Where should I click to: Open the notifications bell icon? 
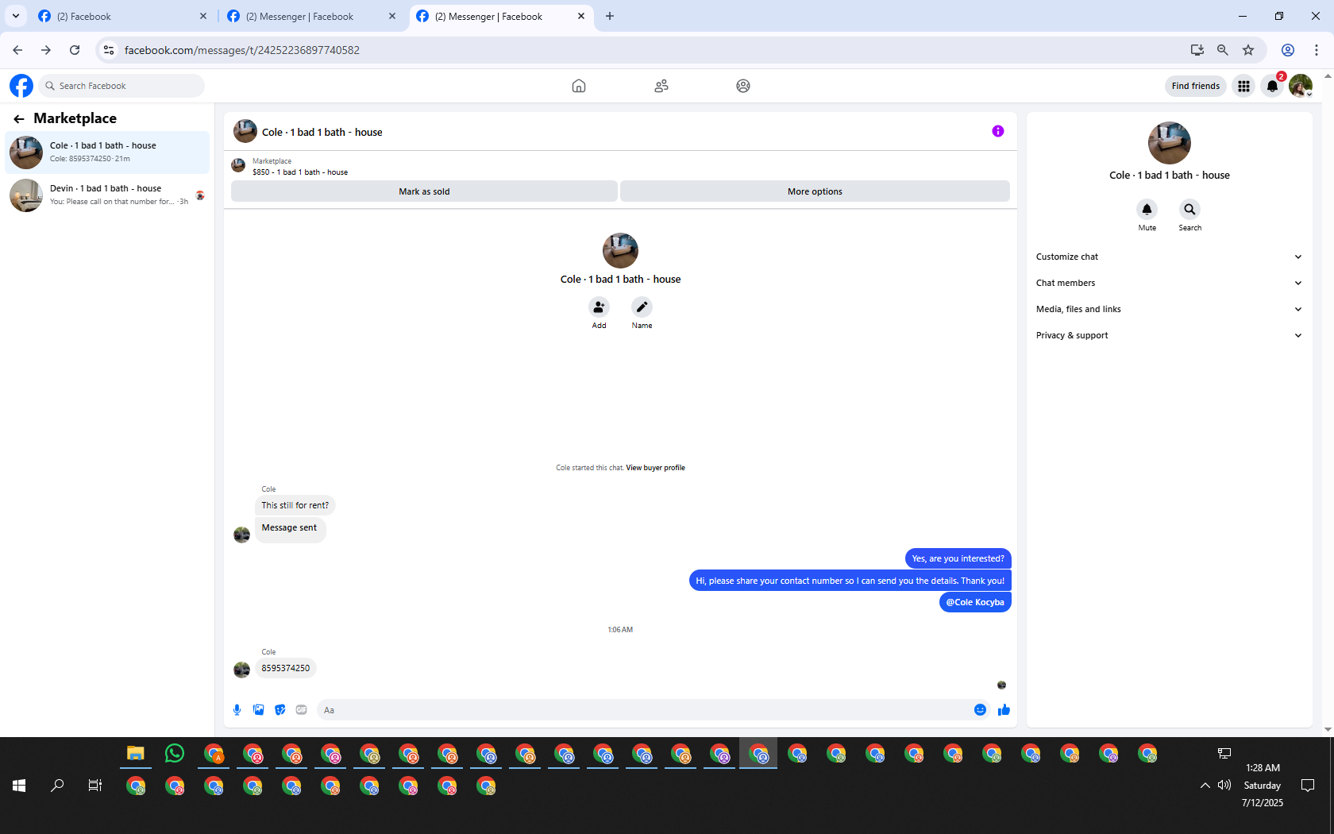(1273, 86)
